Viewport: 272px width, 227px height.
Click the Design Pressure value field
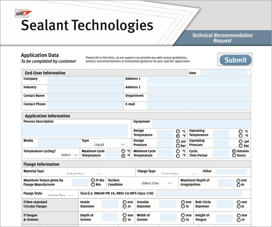coord(165,143)
